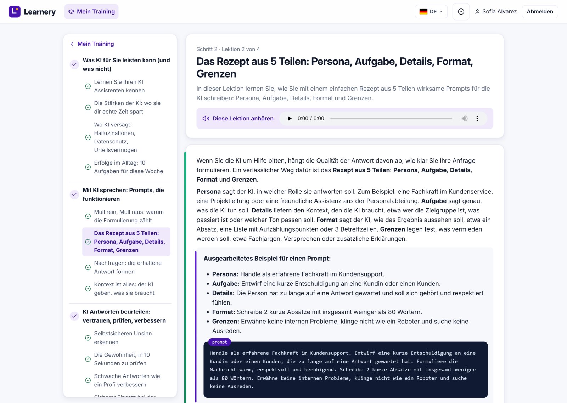Select current lesson 'Das Rezept aus 5 Teilen'
567x403 pixels.
[x=127, y=242]
